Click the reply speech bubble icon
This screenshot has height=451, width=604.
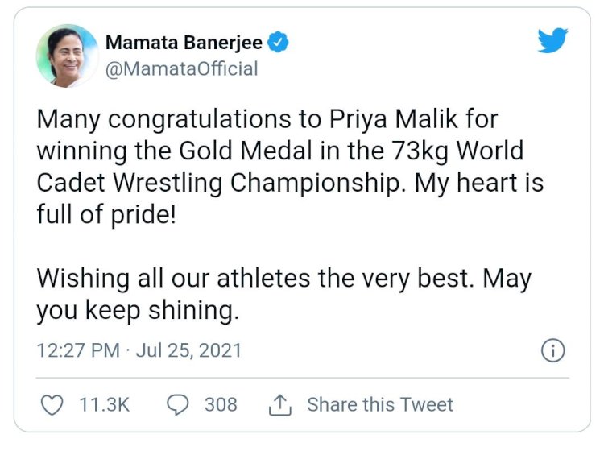[178, 405]
